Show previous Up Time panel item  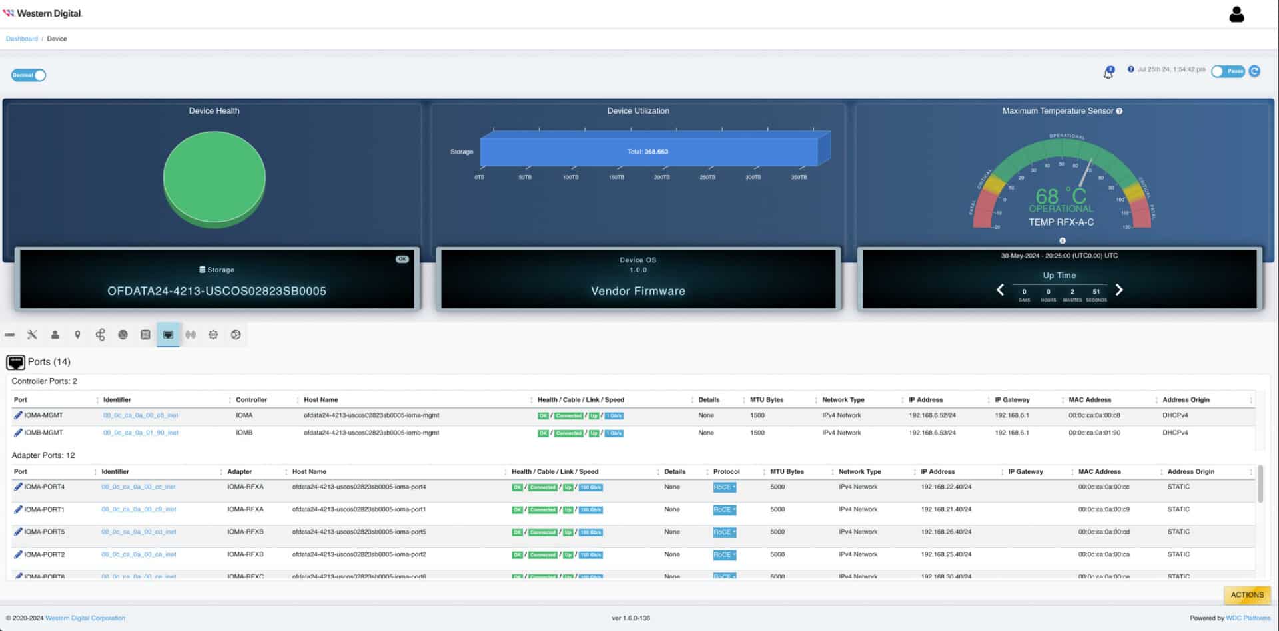1000,290
